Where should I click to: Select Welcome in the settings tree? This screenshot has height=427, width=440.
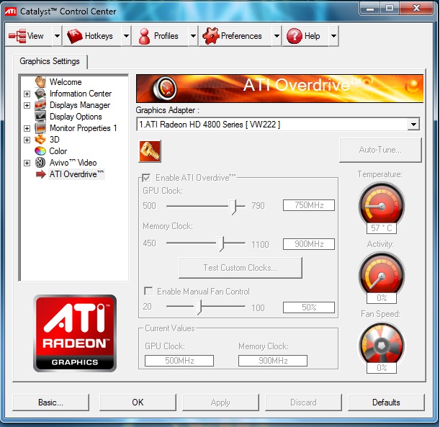pyautogui.click(x=66, y=82)
